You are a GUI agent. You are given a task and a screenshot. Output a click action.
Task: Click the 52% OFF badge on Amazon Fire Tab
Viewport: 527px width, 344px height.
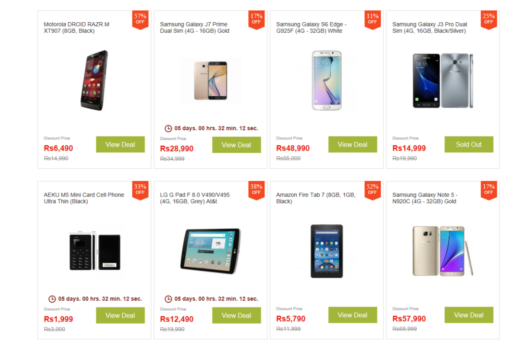tap(372, 190)
